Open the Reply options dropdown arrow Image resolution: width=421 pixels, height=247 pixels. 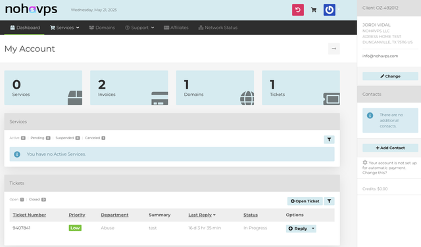coord(313,229)
